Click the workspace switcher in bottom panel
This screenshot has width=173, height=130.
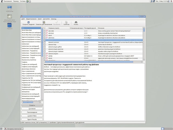coord(167,129)
